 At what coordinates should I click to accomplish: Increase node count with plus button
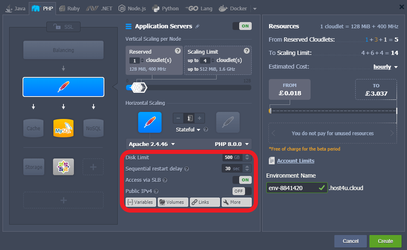(x=200, y=118)
